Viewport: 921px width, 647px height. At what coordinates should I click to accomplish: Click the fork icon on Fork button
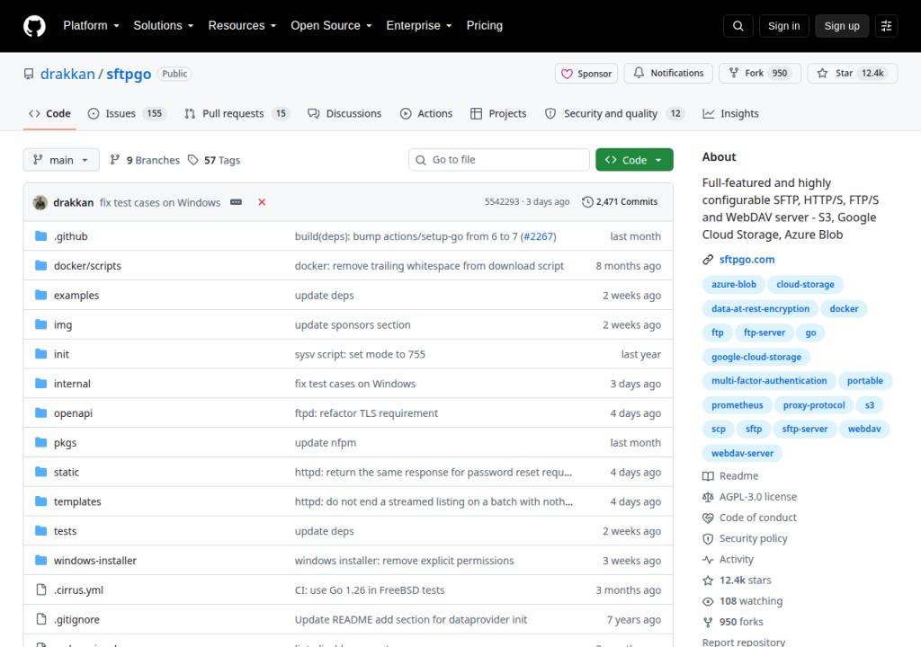tap(734, 73)
